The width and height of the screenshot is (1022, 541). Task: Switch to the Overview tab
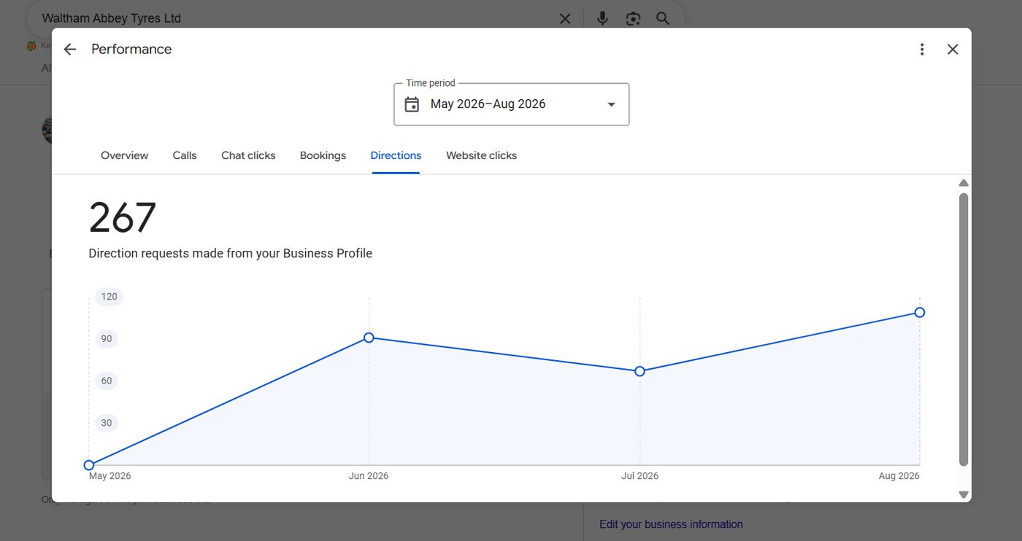pos(124,155)
